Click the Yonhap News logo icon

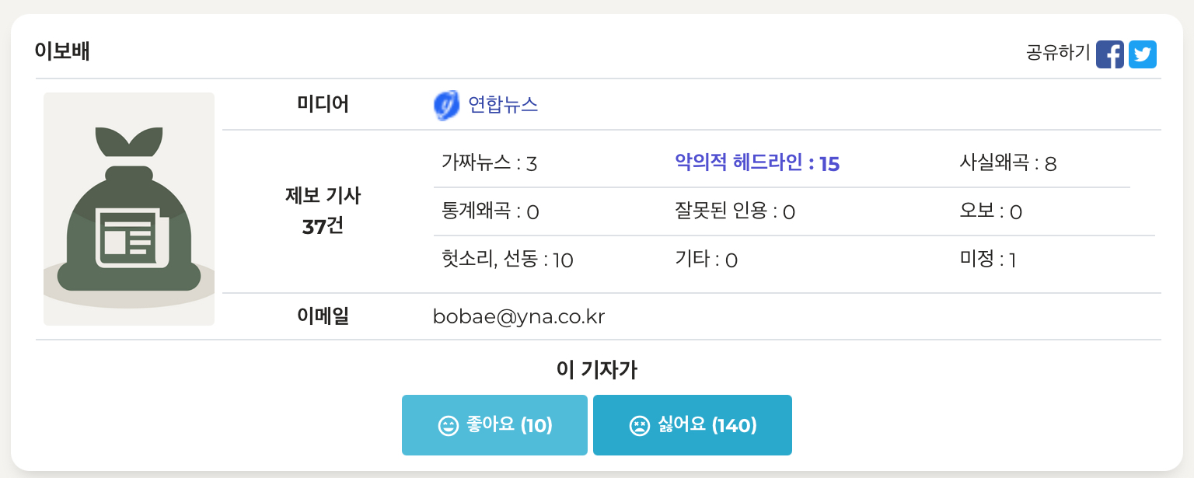[446, 105]
